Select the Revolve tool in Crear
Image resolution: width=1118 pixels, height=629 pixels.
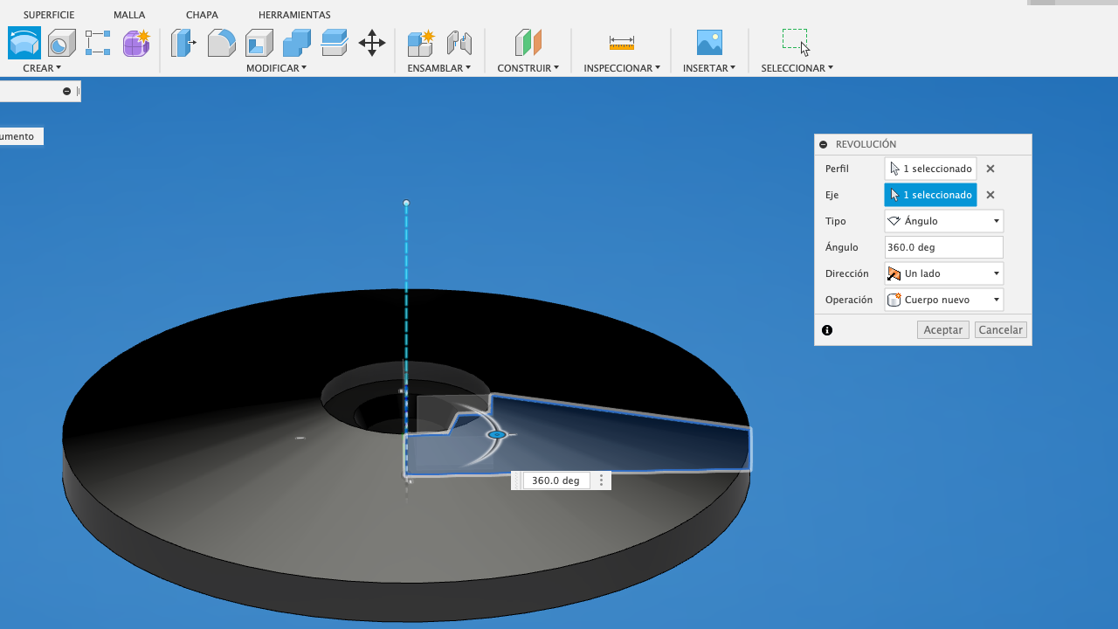(24, 43)
